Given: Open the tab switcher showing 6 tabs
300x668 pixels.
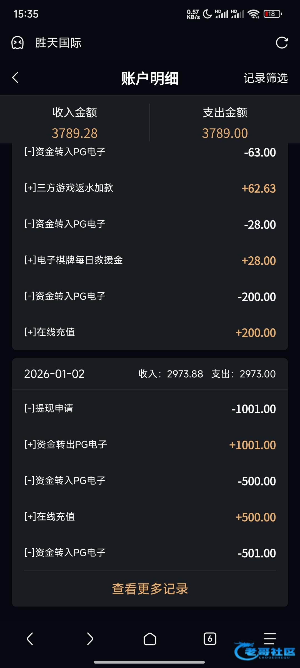Looking at the screenshot, I should coord(210,639).
